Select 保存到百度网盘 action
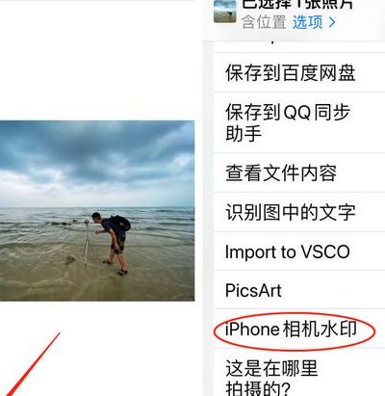Viewport: 385px width, 396px height. (x=299, y=72)
